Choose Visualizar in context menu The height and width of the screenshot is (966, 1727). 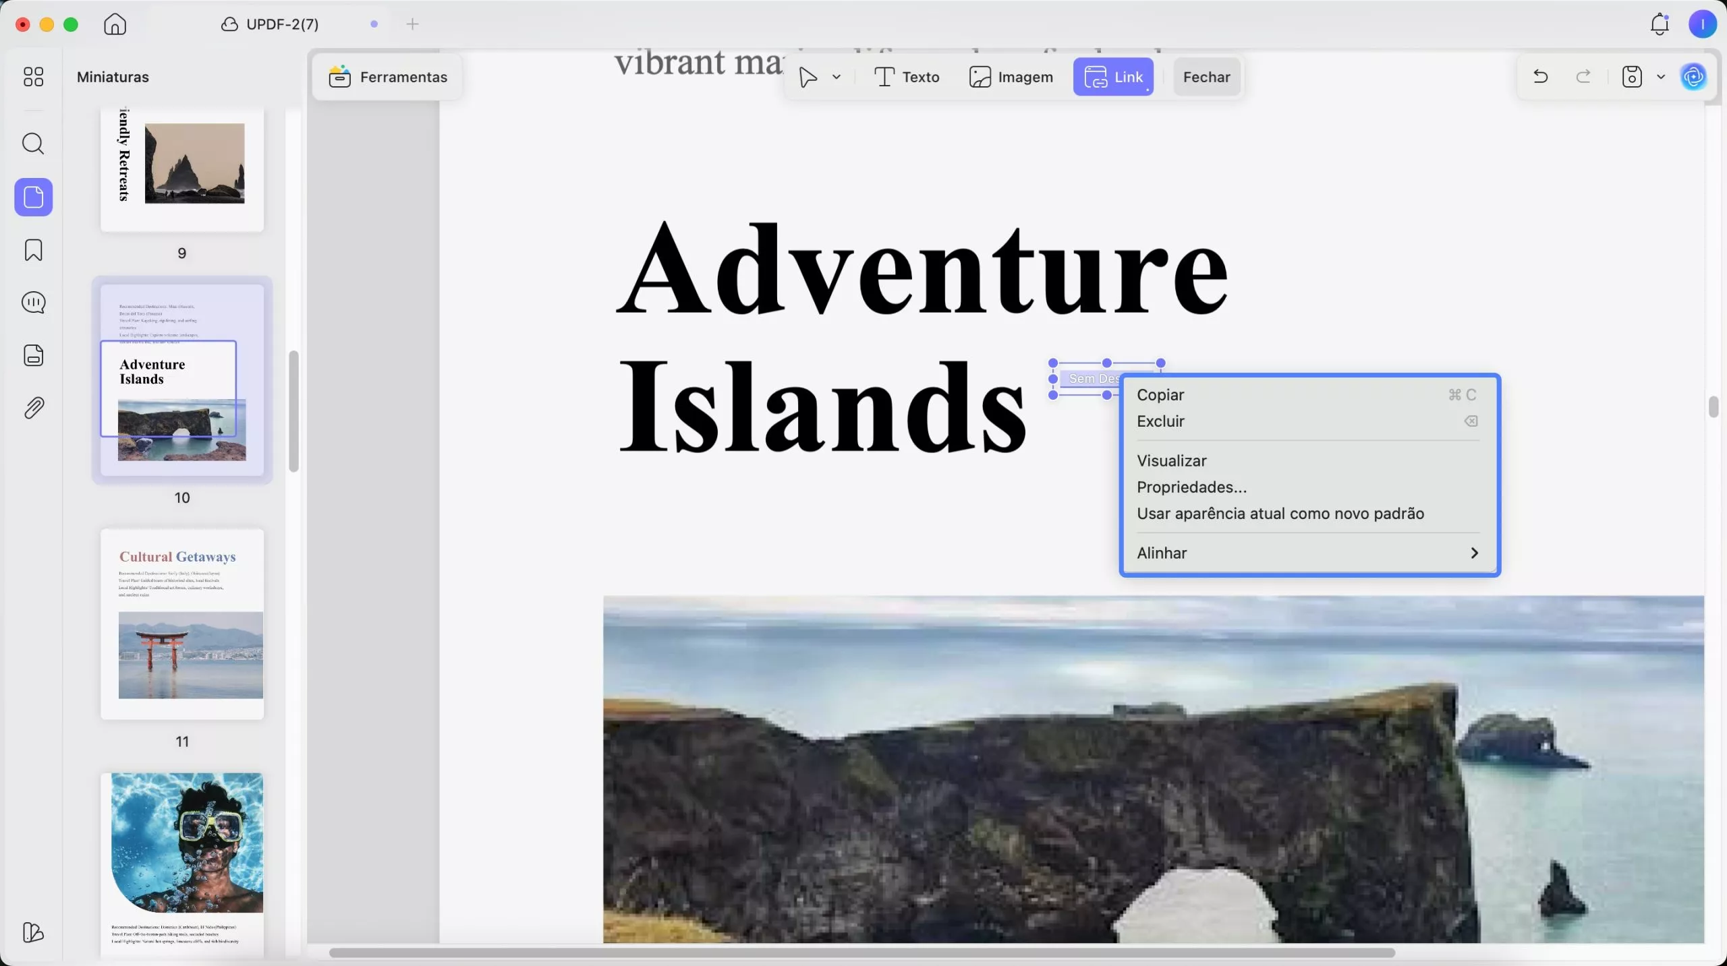click(1309, 461)
